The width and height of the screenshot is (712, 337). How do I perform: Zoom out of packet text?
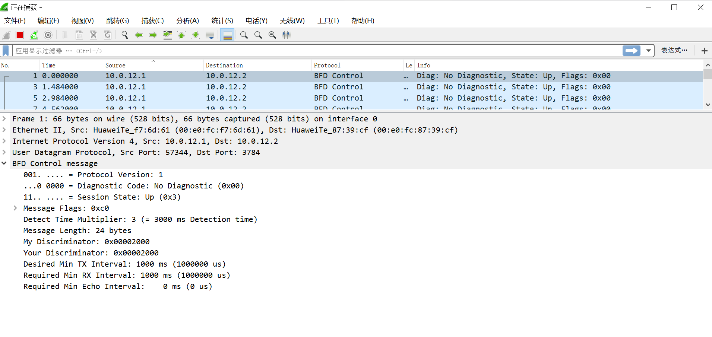tap(258, 35)
